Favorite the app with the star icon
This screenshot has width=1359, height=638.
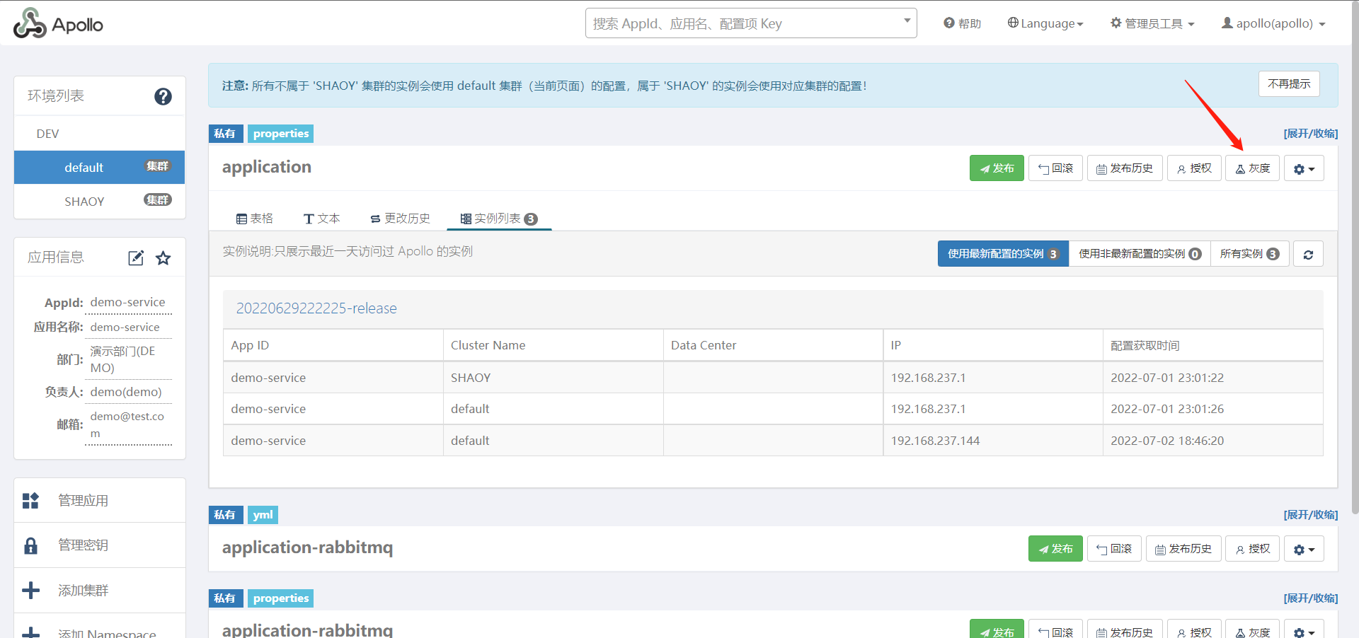pyautogui.click(x=164, y=258)
